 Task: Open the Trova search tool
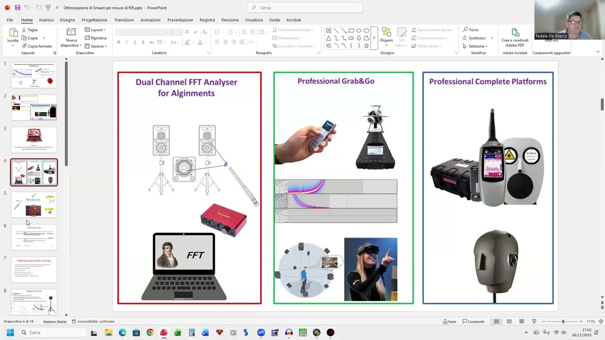coord(470,30)
